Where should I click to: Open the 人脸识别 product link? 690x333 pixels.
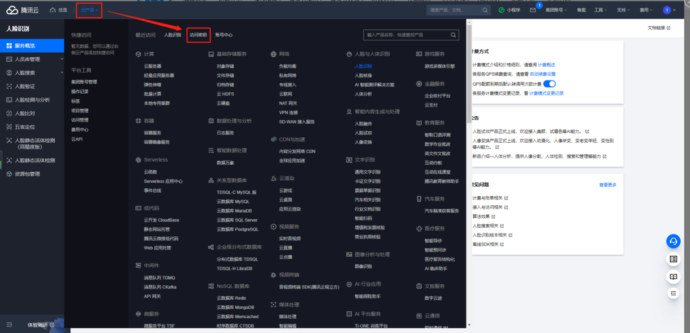(x=363, y=66)
